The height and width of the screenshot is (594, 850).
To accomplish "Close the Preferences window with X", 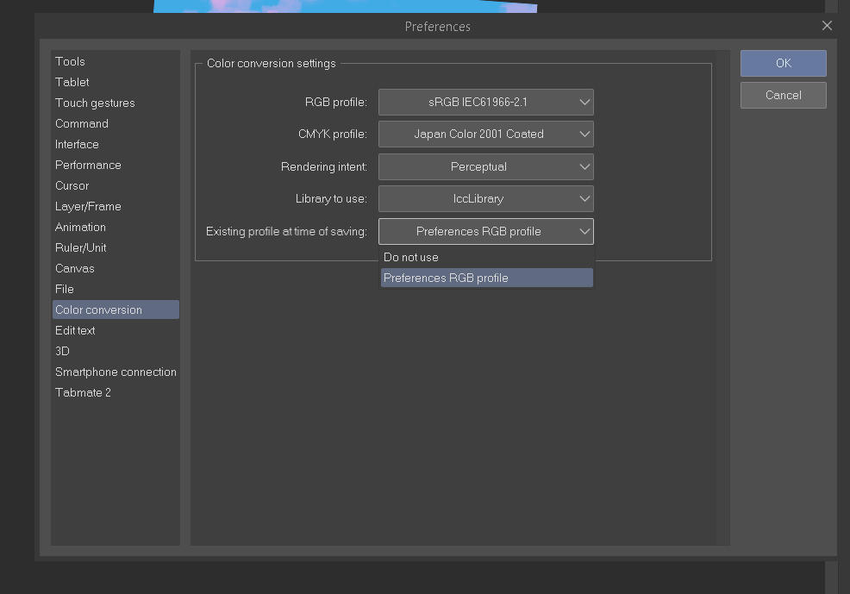I will (x=827, y=26).
